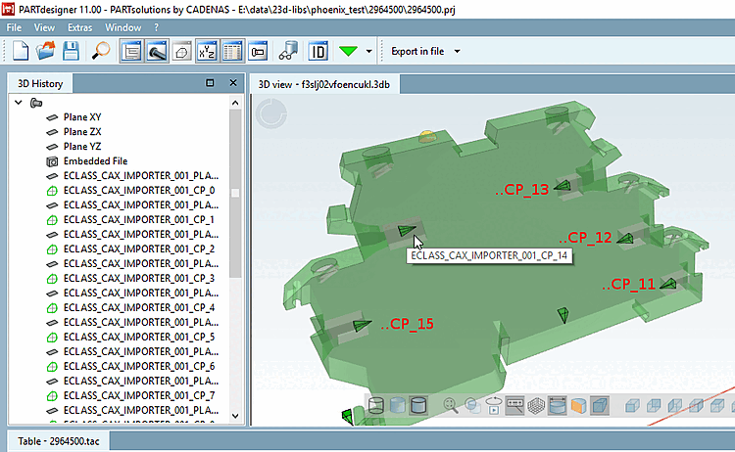Collapse the root node in 3D History
735x452 pixels.
point(19,102)
